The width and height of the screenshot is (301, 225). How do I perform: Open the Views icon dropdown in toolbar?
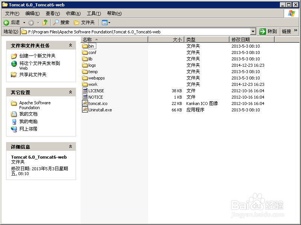(106, 22)
